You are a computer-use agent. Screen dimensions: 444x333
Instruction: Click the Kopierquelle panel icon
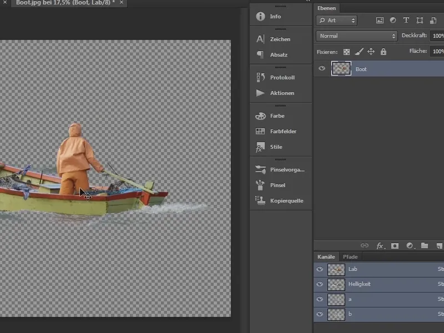click(x=260, y=201)
